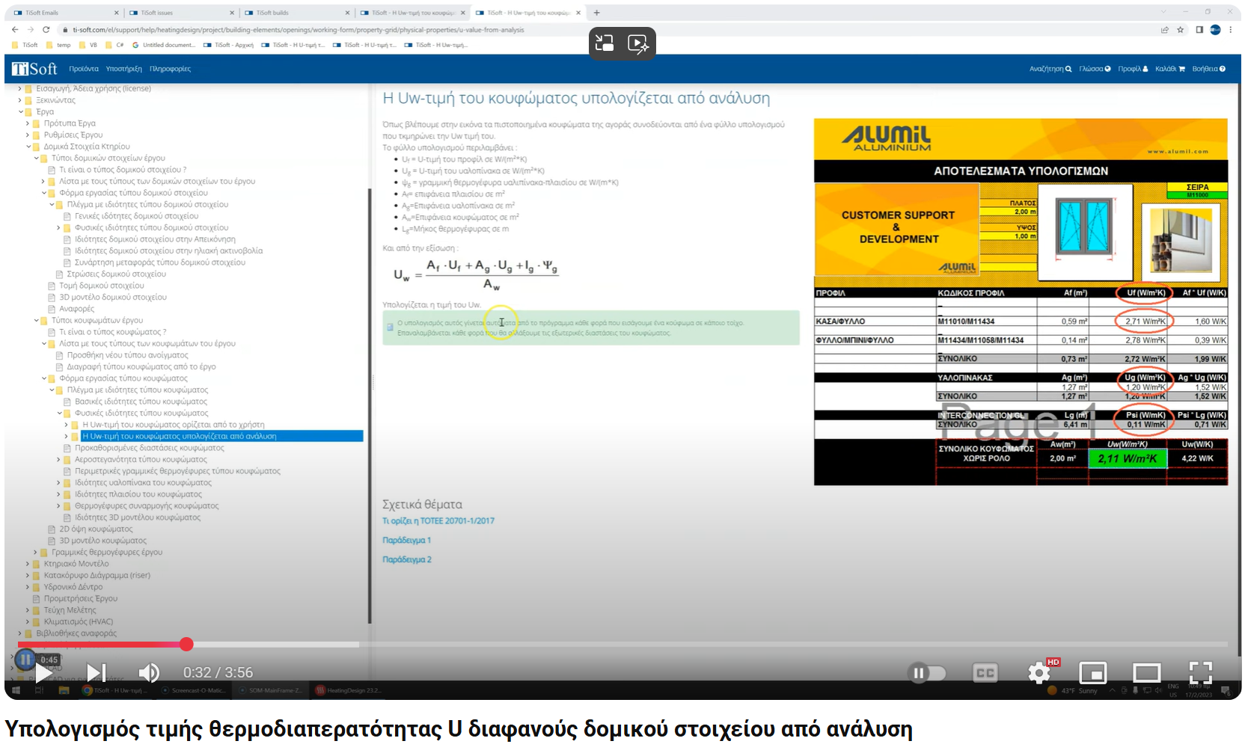Collapse the Έργα tree branch
This screenshot has height=753, width=1245.
pos(21,111)
